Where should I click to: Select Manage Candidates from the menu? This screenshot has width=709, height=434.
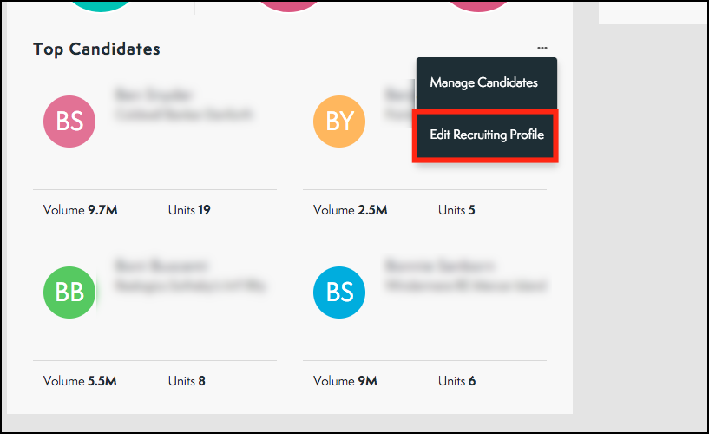[484, 82]
